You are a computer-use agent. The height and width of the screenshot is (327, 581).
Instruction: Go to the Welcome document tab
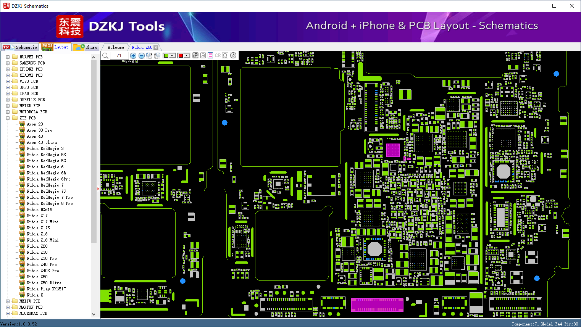pos(116,47)
